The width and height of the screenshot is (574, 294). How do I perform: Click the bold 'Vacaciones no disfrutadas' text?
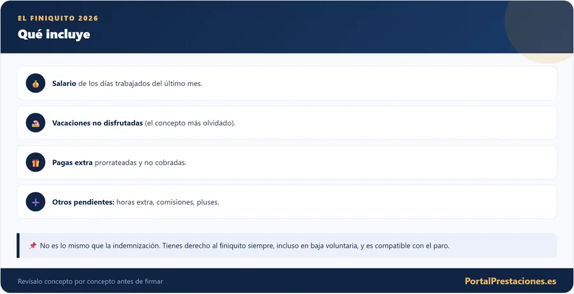point(98,123)
